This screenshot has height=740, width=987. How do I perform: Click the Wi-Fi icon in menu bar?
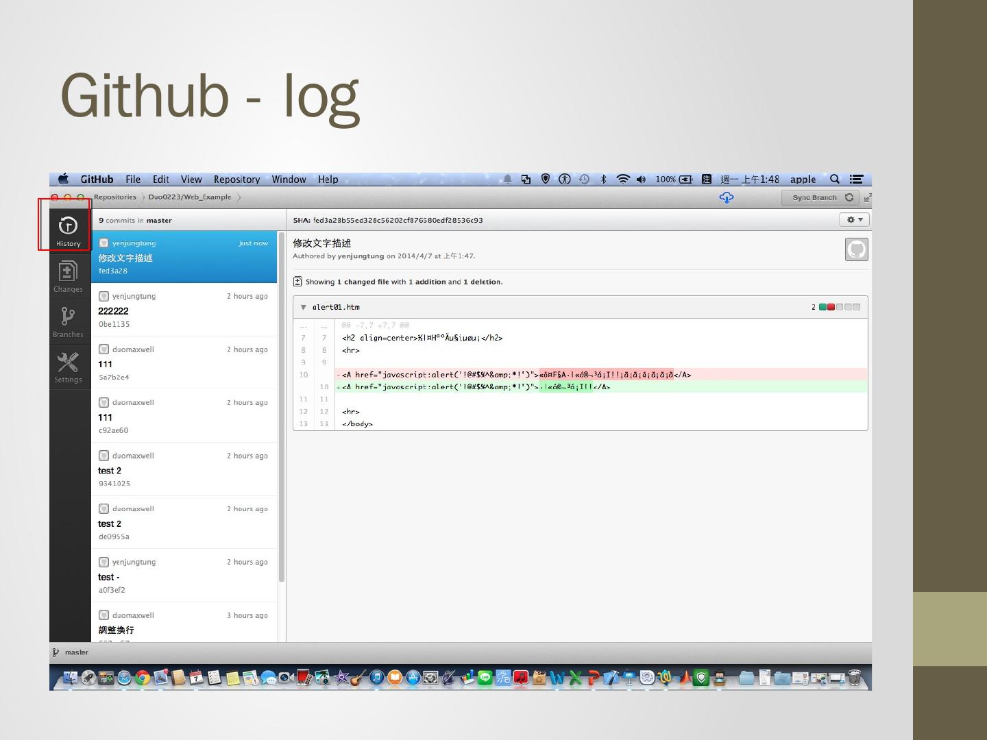622,180
